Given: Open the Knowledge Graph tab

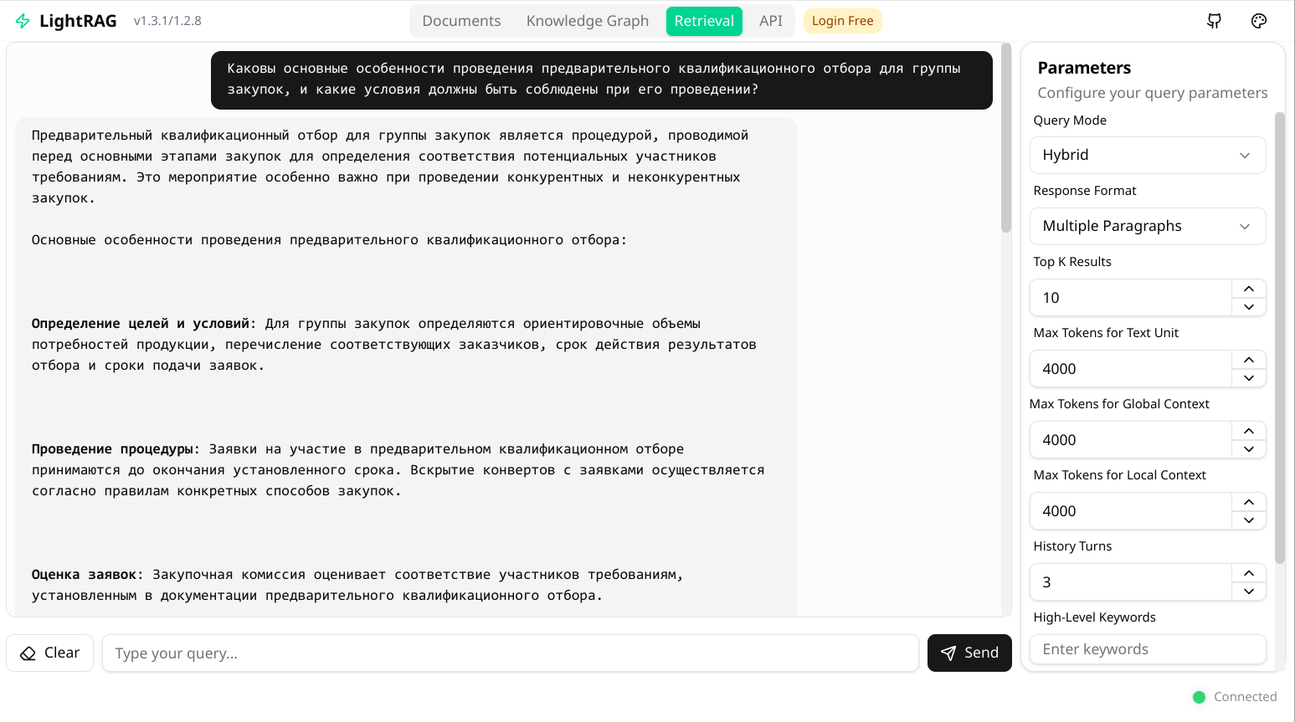Looking at the screenshot, I should pos(587,20).
